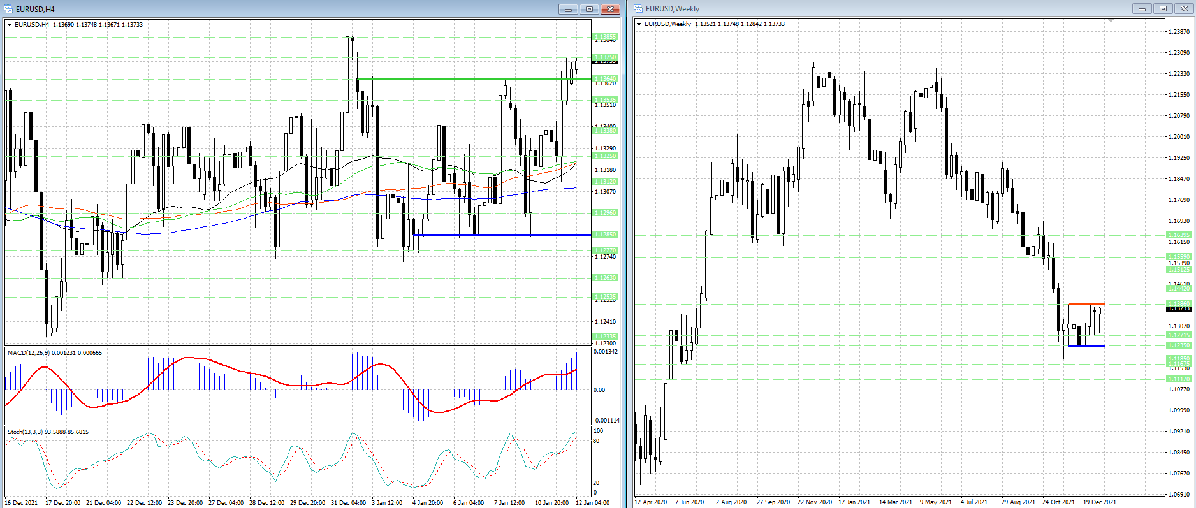This screenshot has height=508, width=1196.
Task: Click the EURUSD,H4 window chart icon
Action: [x=9, y=9]
